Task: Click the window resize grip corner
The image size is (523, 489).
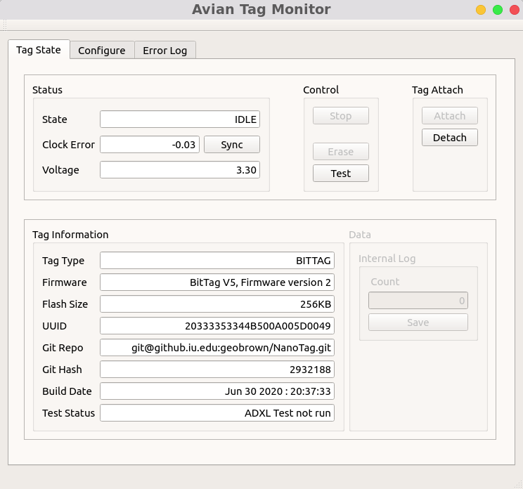Action: (519, 485)
